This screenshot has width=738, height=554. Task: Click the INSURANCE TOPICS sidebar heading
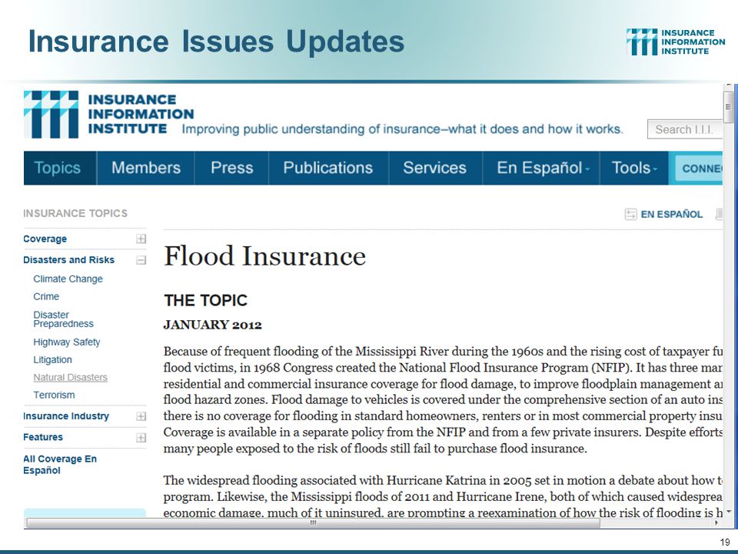(75, 213)
